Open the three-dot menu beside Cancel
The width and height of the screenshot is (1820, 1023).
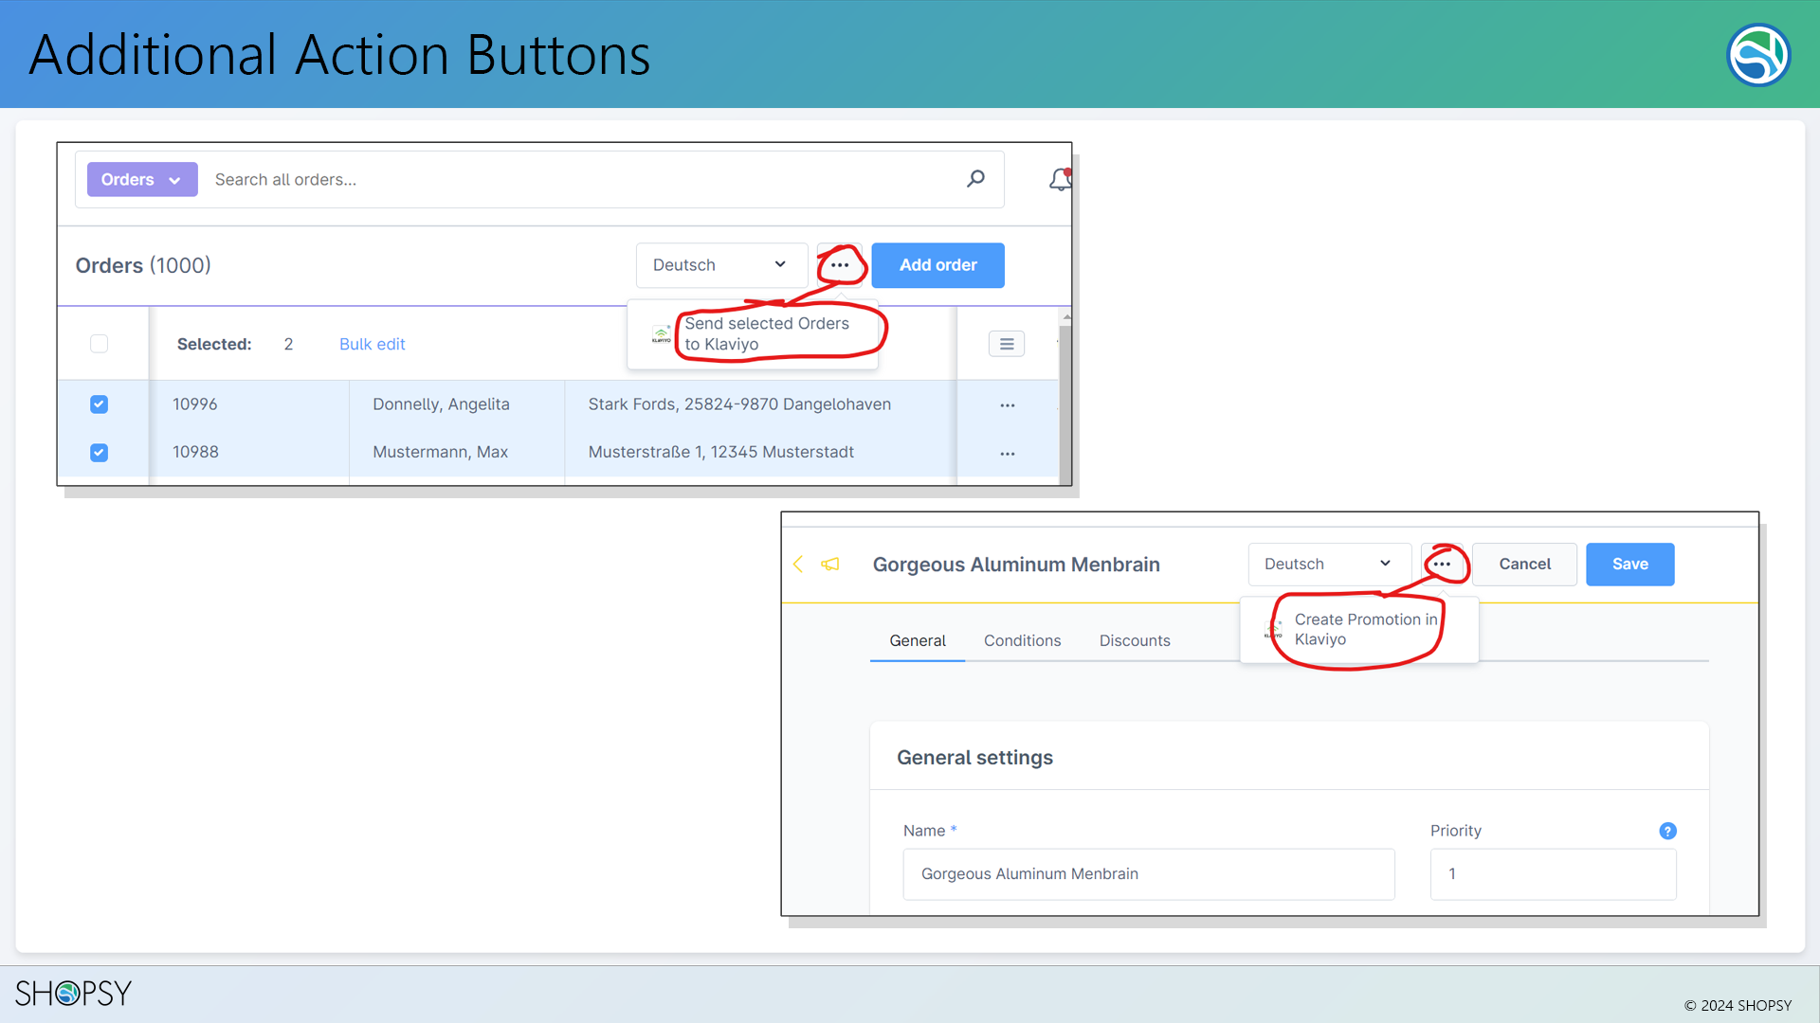point(1442,565)
